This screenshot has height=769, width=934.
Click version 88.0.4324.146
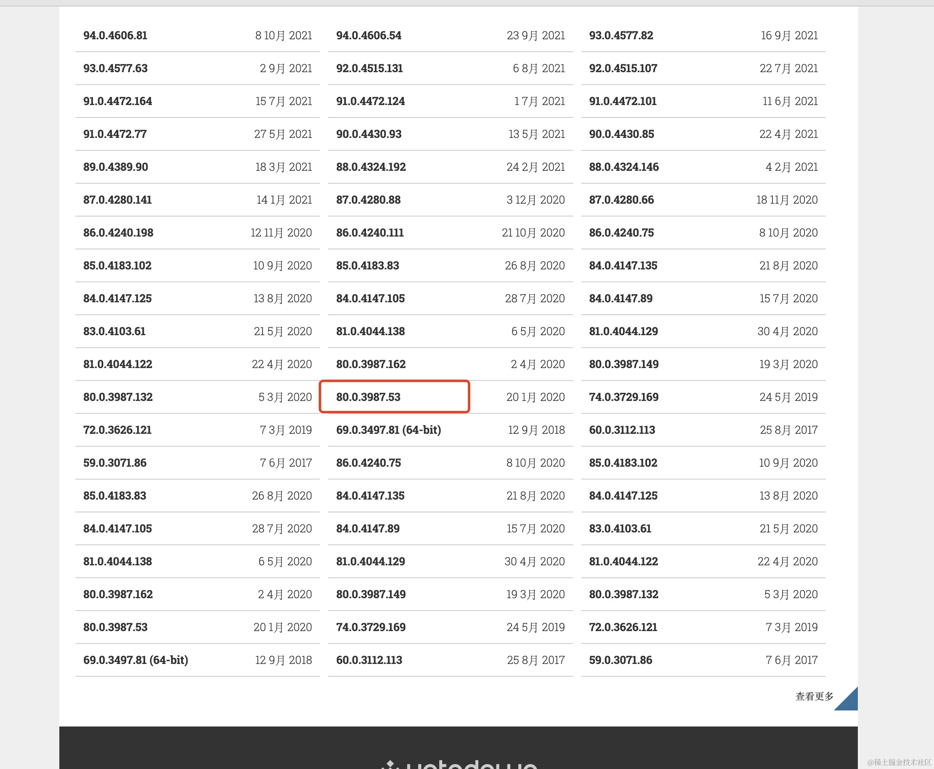[x=624, y=167]
